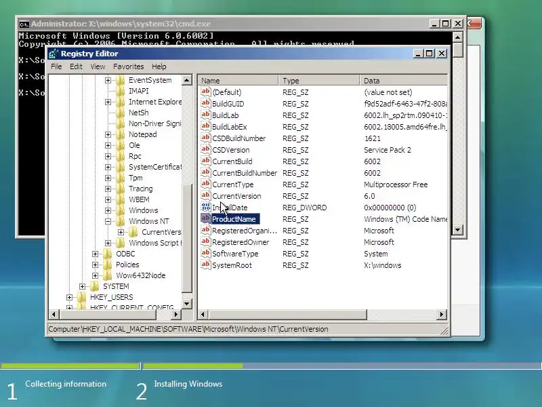
Task: Click values pane horizontal scroll right arrow
Action: (x=442, y=314)
